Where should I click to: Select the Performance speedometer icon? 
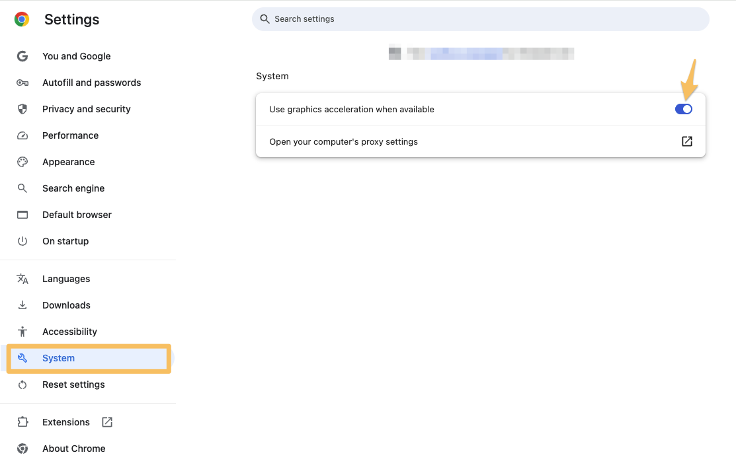22,135
